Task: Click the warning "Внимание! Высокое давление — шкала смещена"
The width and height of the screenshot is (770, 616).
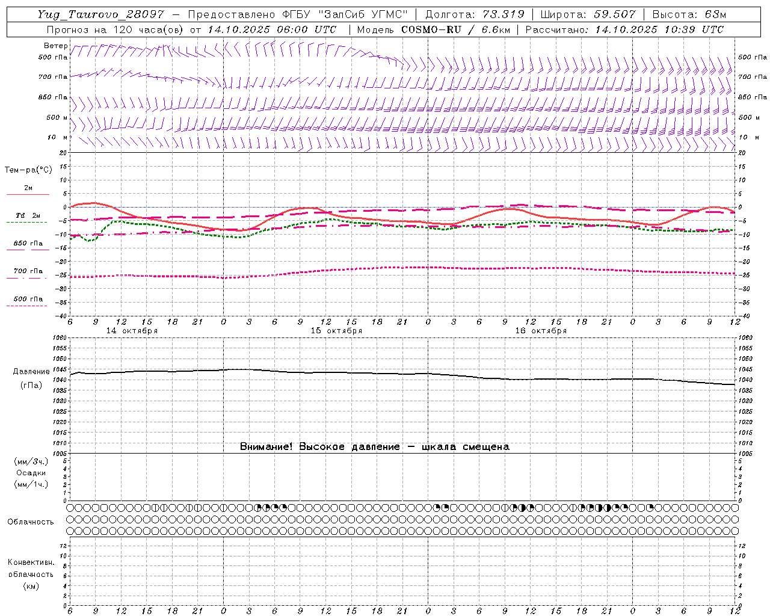Action: click(x=375, y=447)
